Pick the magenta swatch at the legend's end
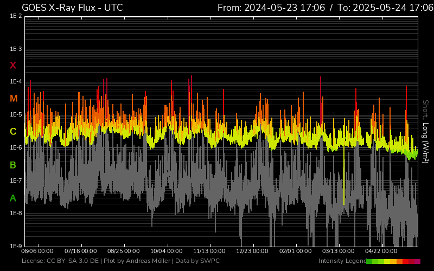This screenshot has width=434, height=271. pyautogui.click(x=417, y=261)
